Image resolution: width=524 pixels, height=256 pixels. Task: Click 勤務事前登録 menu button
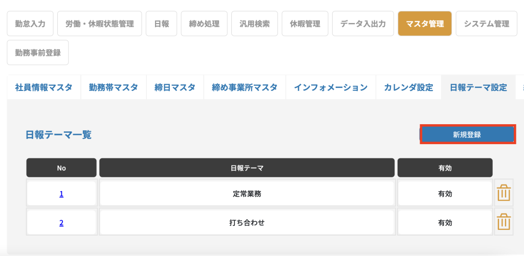38,53
